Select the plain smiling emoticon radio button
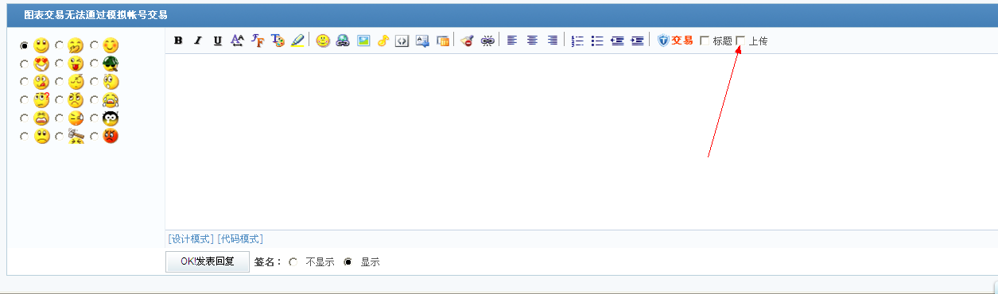 click(x=24, y=46)
